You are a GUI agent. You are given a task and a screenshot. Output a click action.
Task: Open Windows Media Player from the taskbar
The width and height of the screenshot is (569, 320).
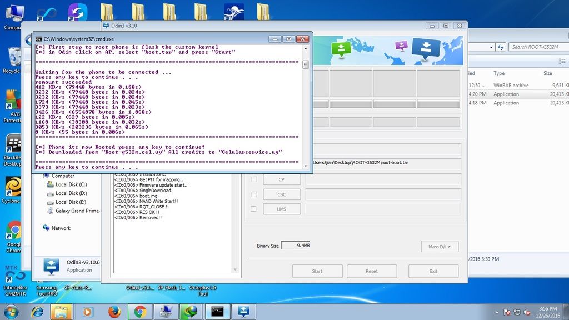[88, 311]
